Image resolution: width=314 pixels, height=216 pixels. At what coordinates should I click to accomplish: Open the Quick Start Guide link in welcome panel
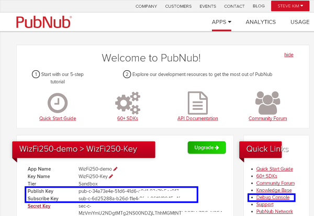coord(58,118)
